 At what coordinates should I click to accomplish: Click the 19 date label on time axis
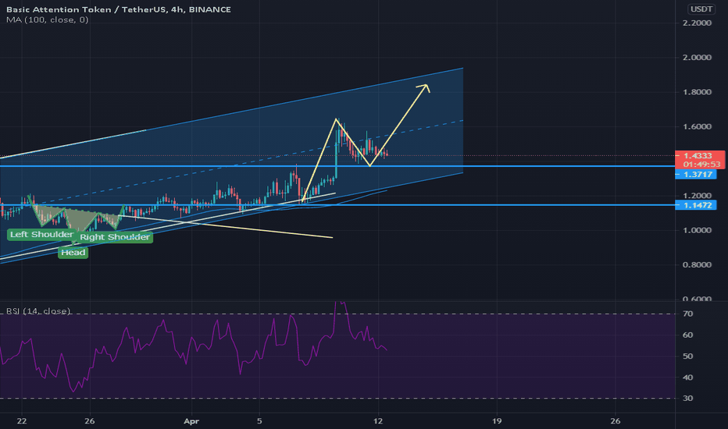[x=497, y=421]
